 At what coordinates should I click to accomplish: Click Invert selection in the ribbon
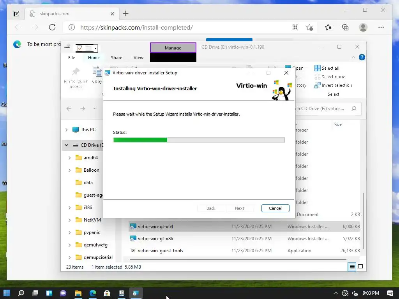[x=334, y=85]
